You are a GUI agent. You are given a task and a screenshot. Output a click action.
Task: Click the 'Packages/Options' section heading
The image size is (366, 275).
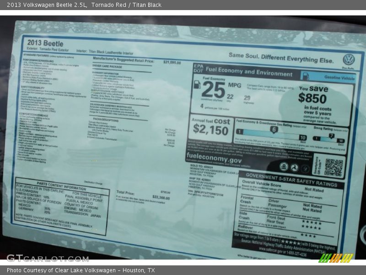click(106, 120)
